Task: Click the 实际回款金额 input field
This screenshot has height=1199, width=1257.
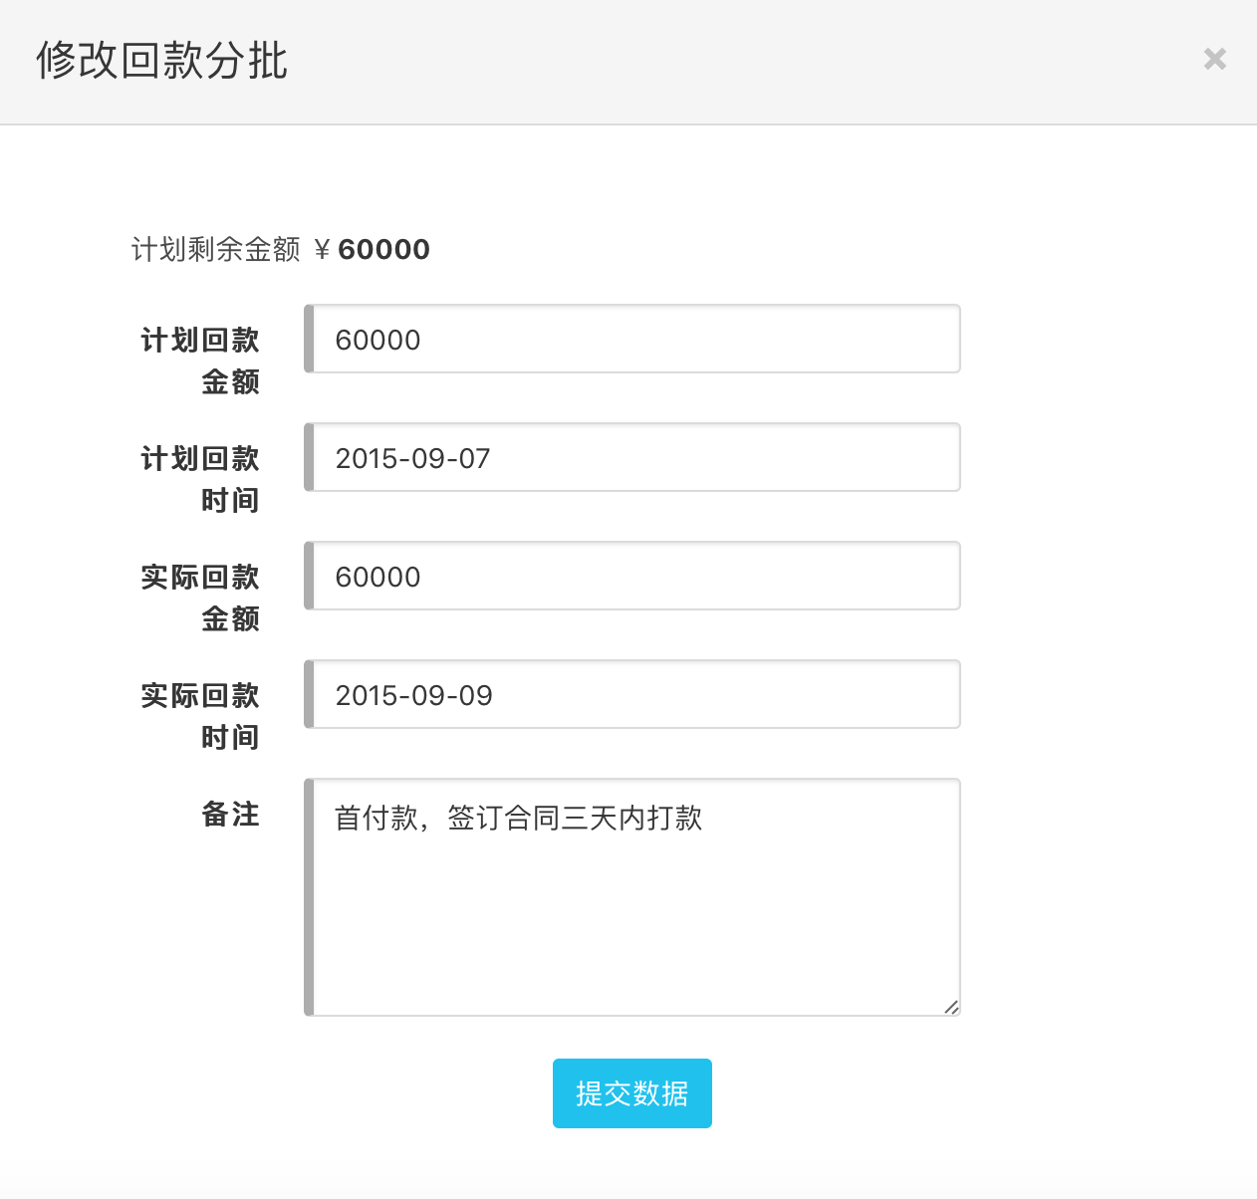Action: tap(635, 577)
